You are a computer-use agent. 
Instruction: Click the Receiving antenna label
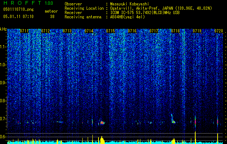[x=83, y=17]
